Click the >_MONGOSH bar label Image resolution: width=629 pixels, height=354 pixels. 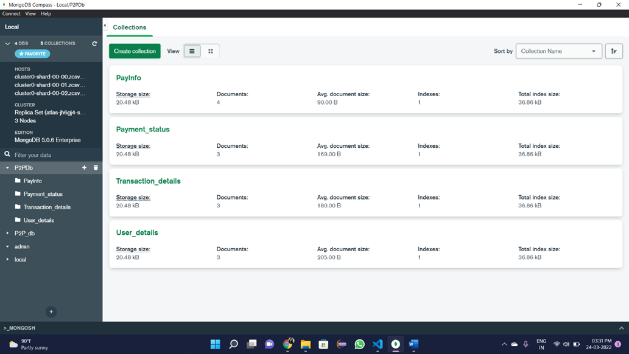[x=19, y=328]
